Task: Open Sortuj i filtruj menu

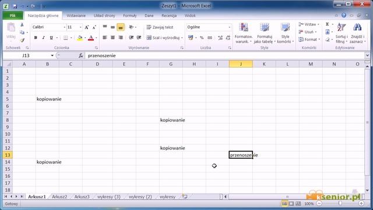Action: 342,33
